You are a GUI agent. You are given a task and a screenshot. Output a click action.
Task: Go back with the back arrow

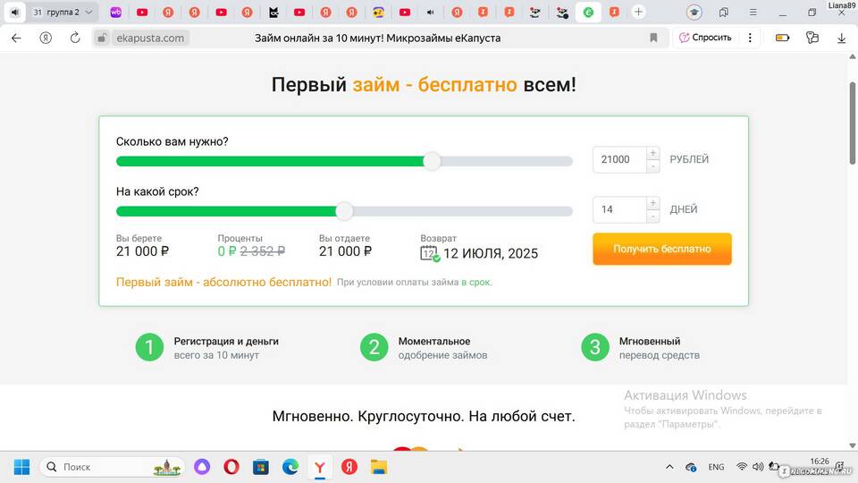click(16, 38)
